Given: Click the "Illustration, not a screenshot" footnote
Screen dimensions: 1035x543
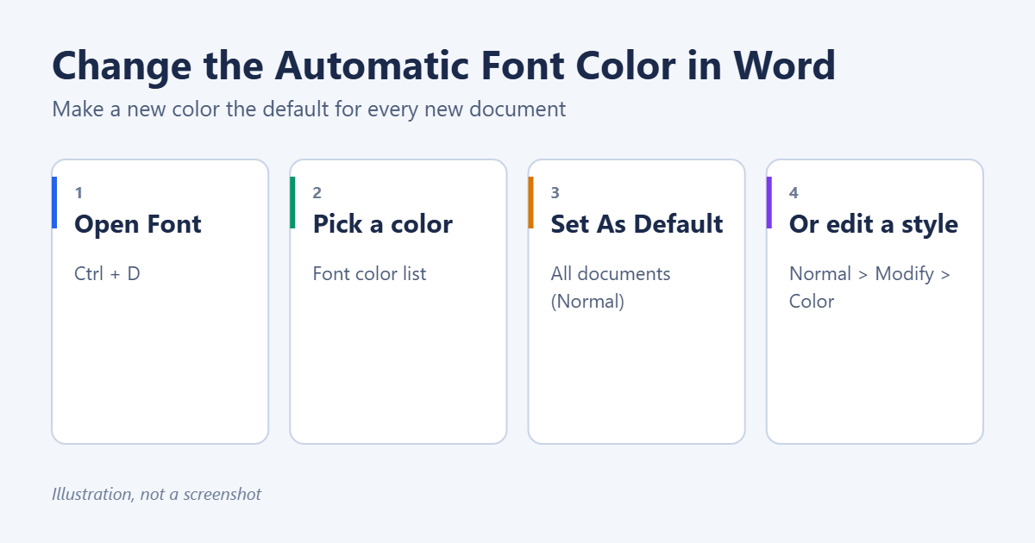Looking at the screenshot, I should click(156, 494).
